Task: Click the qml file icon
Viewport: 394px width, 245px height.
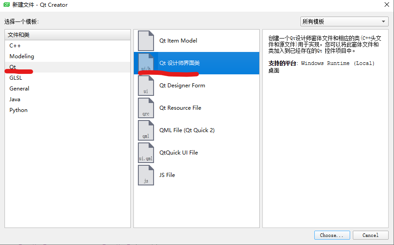Action: [x=146, y=130]
